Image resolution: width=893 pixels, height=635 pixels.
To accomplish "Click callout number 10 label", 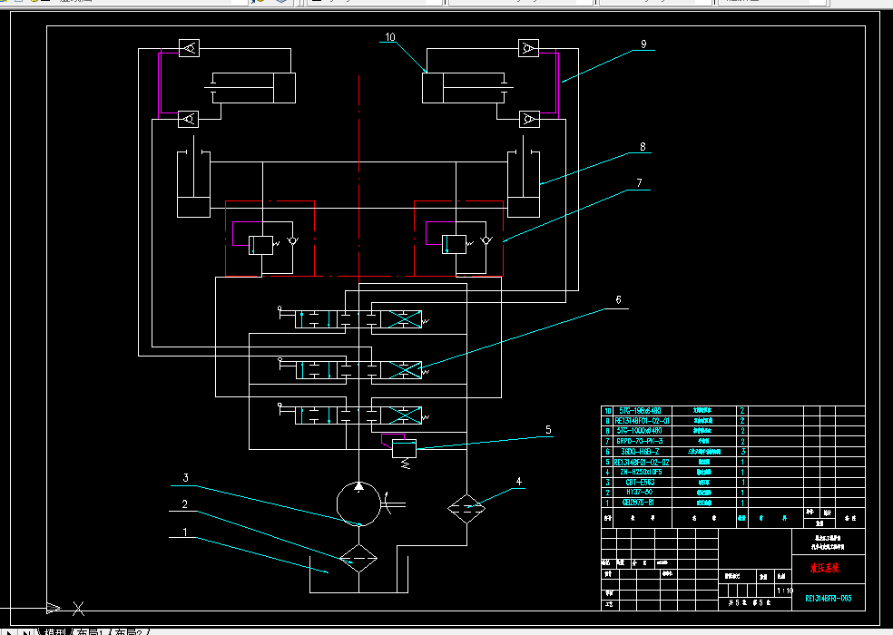I will click(390, 37).
